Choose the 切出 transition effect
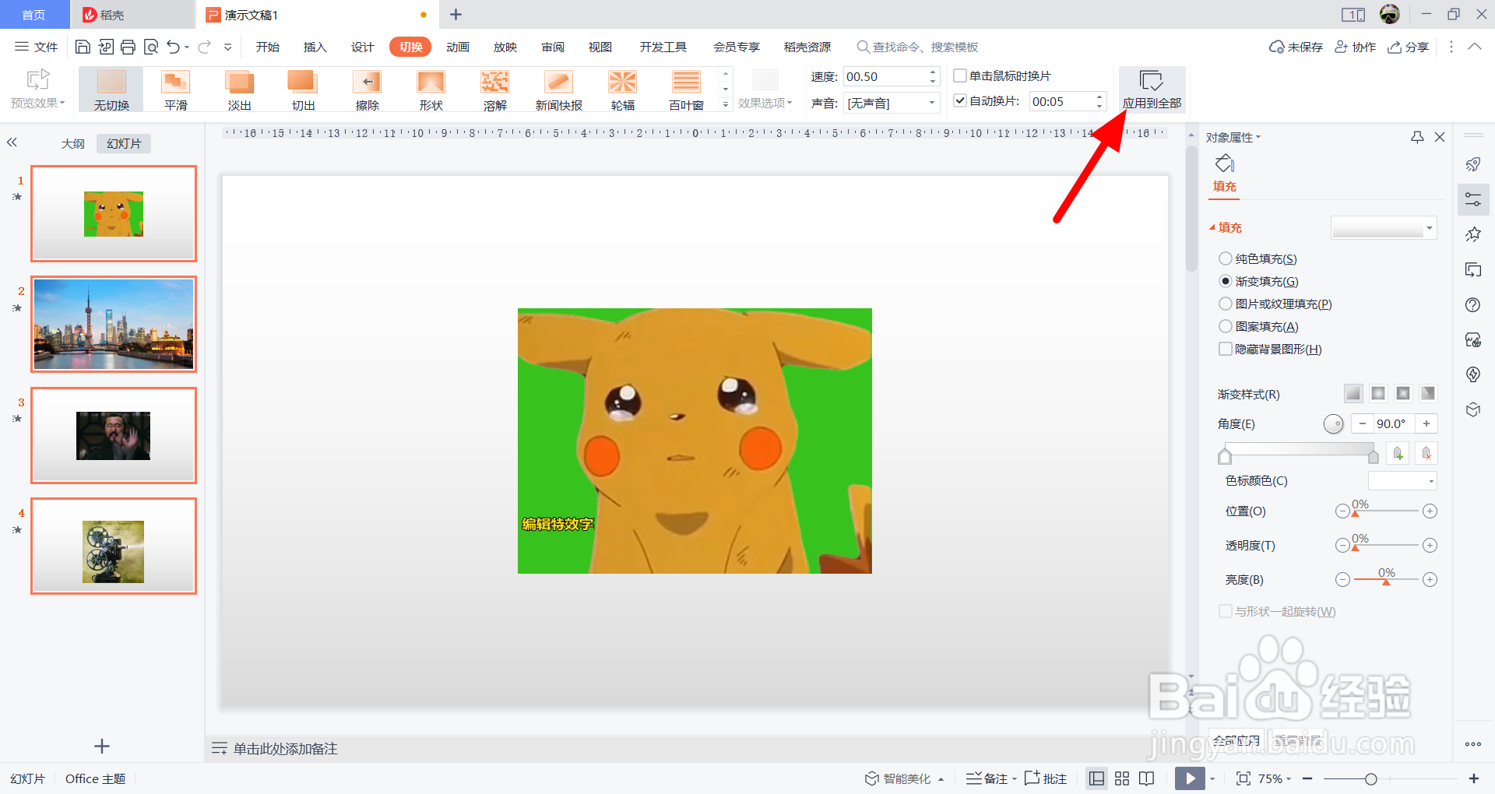 coord(303,90)
